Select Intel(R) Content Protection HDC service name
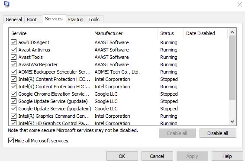Viewport: 245px width, 161px height. 55,87
